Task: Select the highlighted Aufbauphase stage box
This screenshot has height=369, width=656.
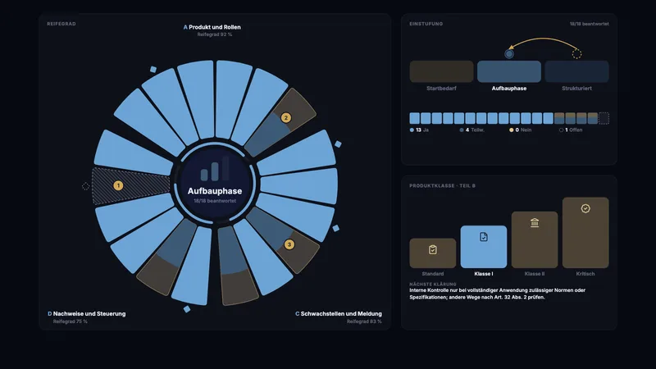Action: tap(508, 71)
